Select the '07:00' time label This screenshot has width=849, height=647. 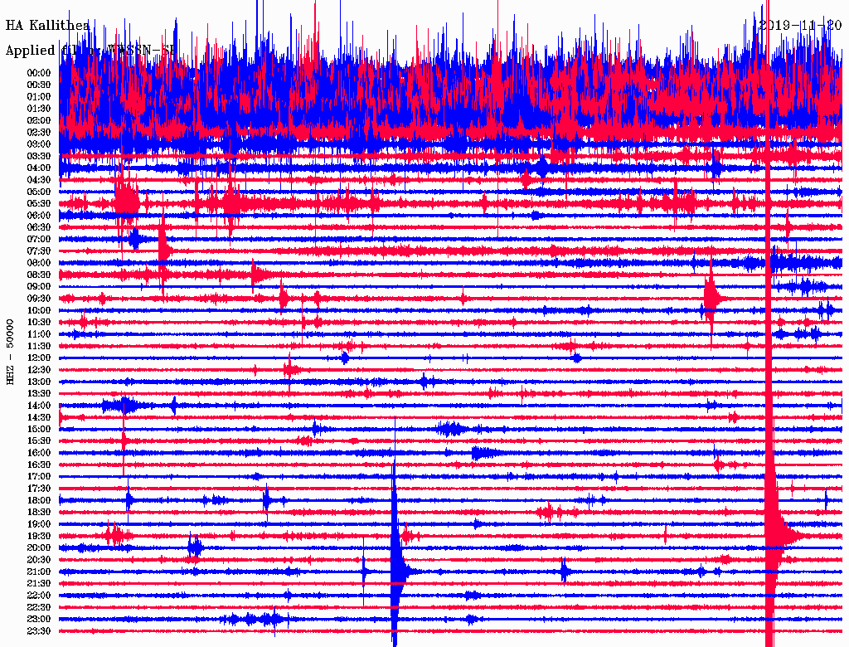[x=39, y=240]
